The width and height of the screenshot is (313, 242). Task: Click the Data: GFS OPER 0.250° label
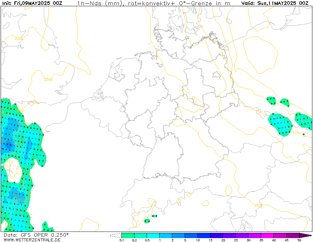point(36,235)
